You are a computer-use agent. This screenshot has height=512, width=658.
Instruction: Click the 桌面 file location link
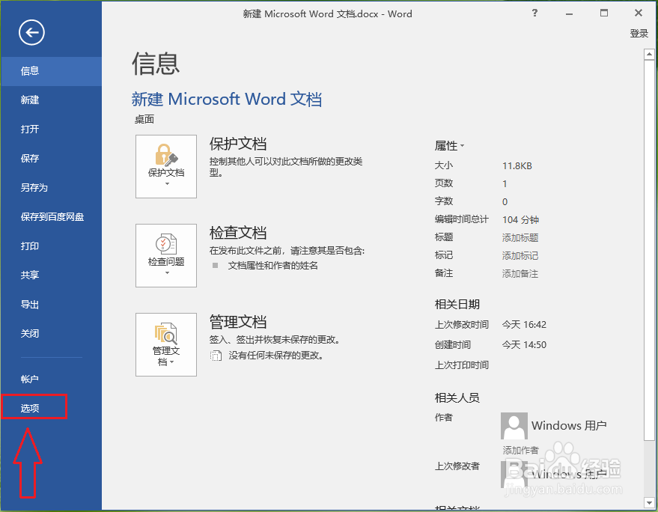pyautogui.click(x=144, y=119)
